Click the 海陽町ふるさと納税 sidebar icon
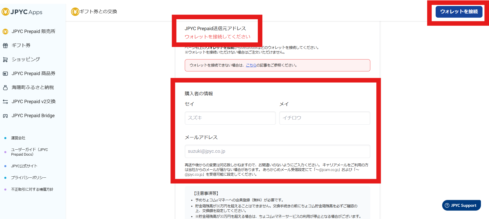 [5, 88]
